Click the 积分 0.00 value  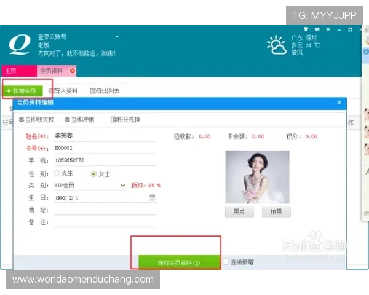[311, 136]
